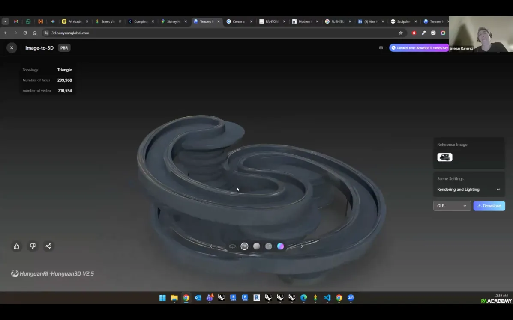Screen dimensions: 513x320
Task: Open the browser tab search dropdown
Action: (5, 21)
